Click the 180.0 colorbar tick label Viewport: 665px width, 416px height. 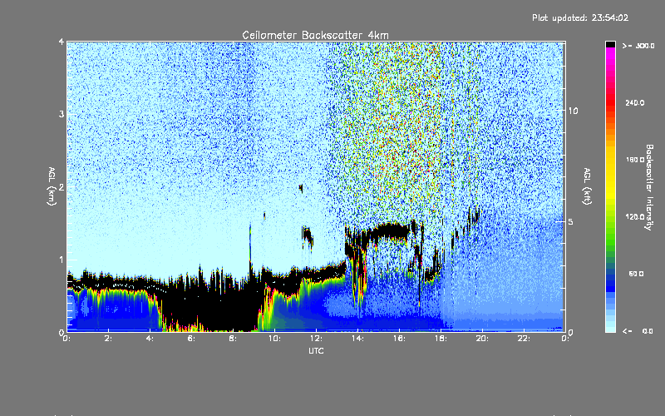coord(635,160)
